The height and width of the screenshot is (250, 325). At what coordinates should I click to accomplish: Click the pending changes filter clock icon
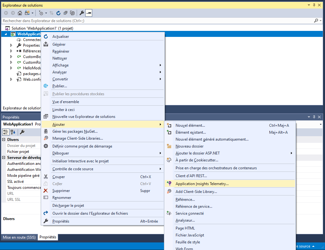point(41,13)
